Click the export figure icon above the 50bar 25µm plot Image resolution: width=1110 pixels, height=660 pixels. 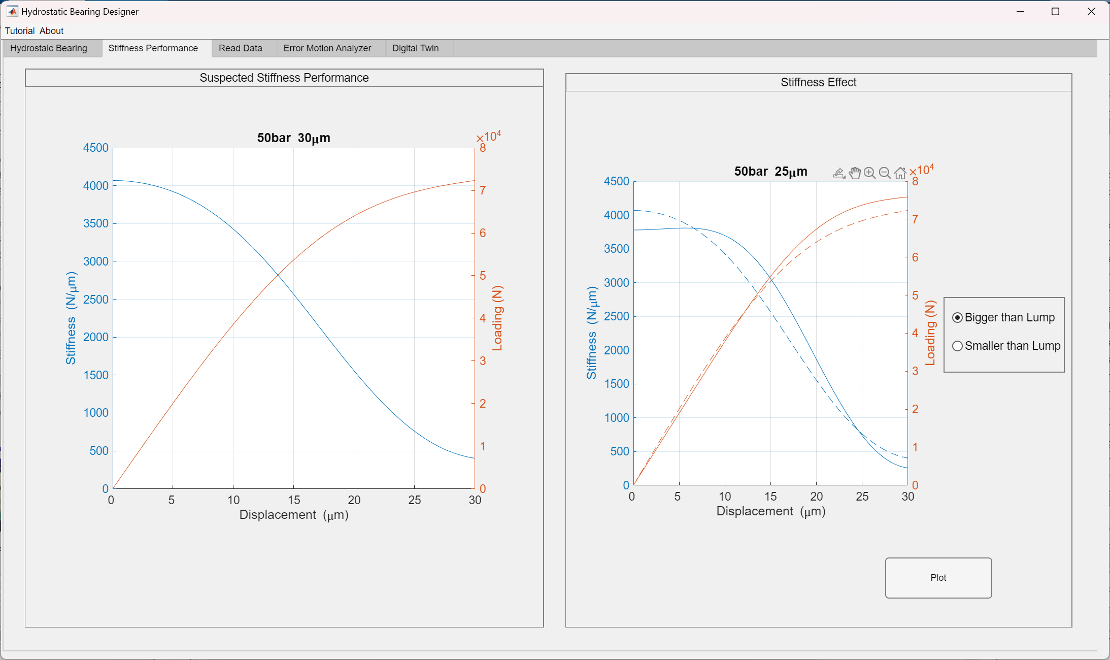tap(837, 172)
